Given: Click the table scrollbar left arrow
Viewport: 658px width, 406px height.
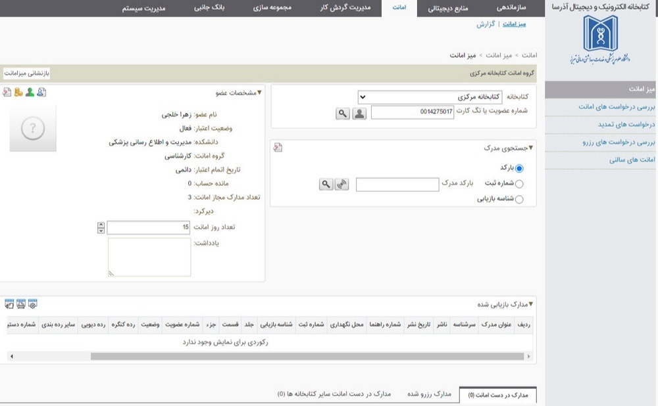Looking at the screenshot, I should [x=12, y=357].
